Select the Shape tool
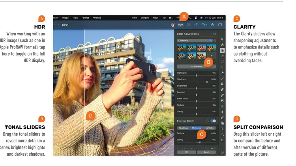This screenshot has width=296, height=166. [222, 123]
